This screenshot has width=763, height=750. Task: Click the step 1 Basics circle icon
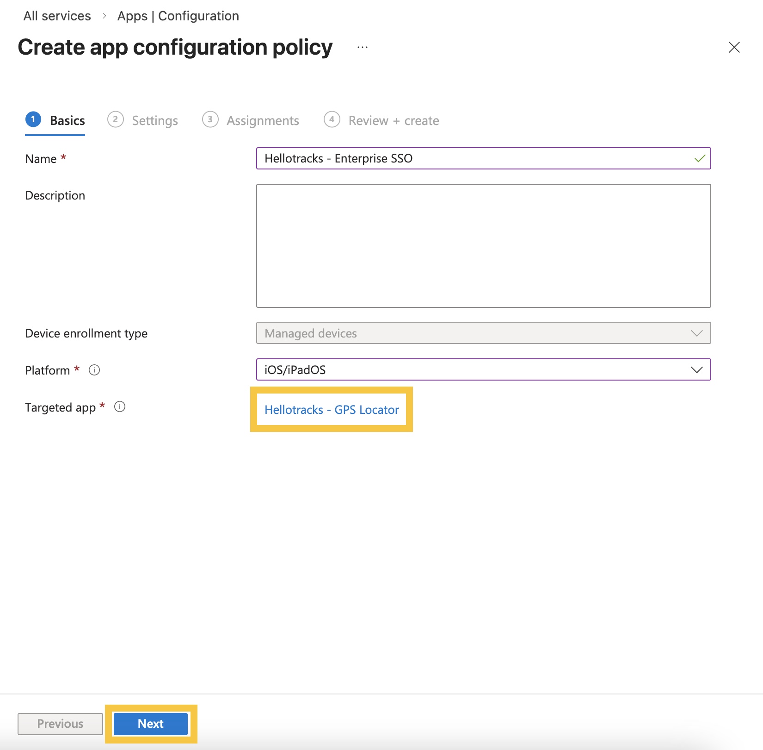(33, 119)
